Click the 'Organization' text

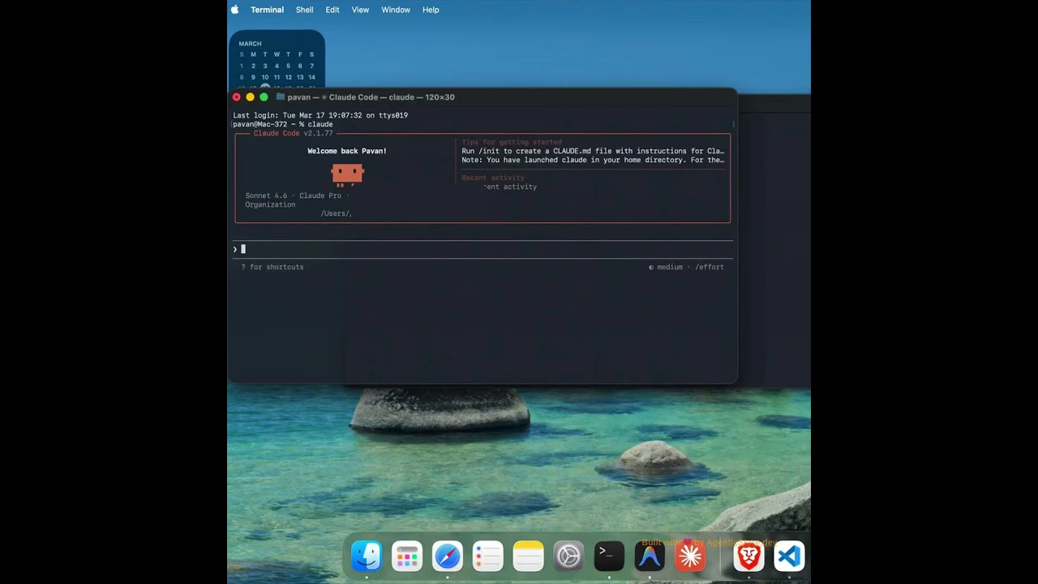point(270,204)
